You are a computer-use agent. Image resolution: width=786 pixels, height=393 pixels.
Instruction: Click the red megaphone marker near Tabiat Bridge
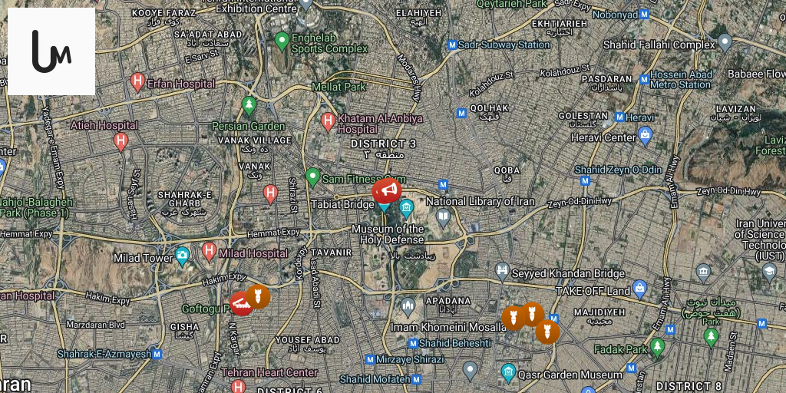387,190
